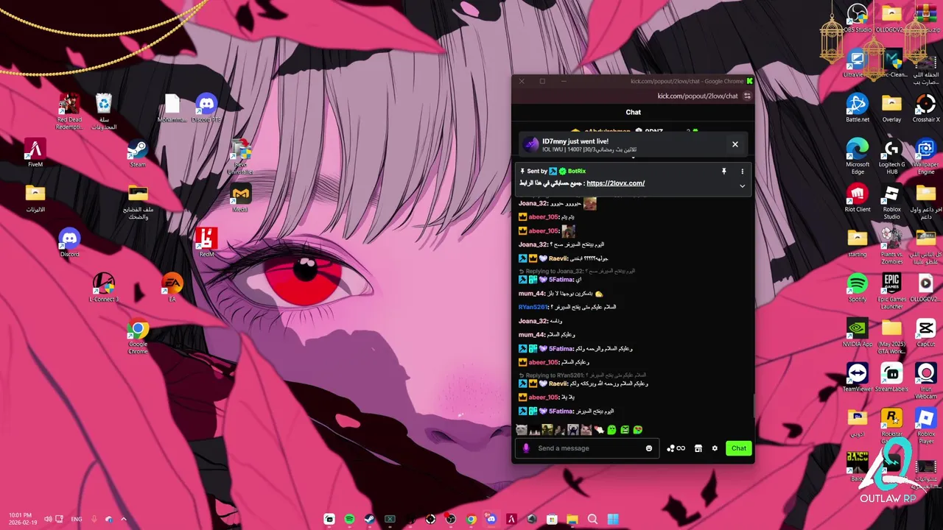Open the Battle.net desktop shortcut

(x=858, y=108)
